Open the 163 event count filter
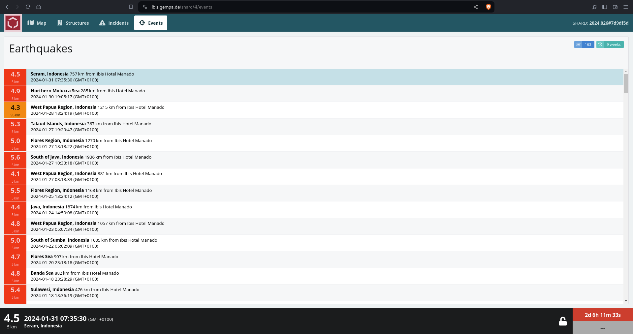The width and height of the screenshot is (633, 334). 584,45
